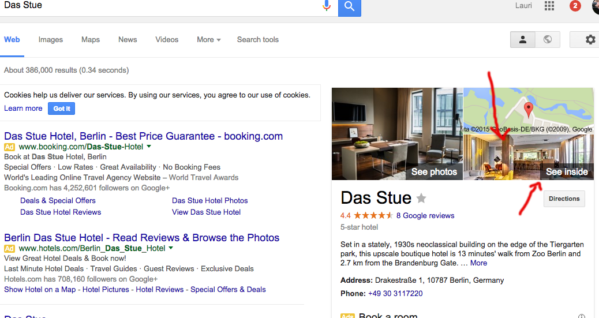599x318 pixels.
Task: Open Das Stue Hotel booking.com result title
Action: point(143,136)
